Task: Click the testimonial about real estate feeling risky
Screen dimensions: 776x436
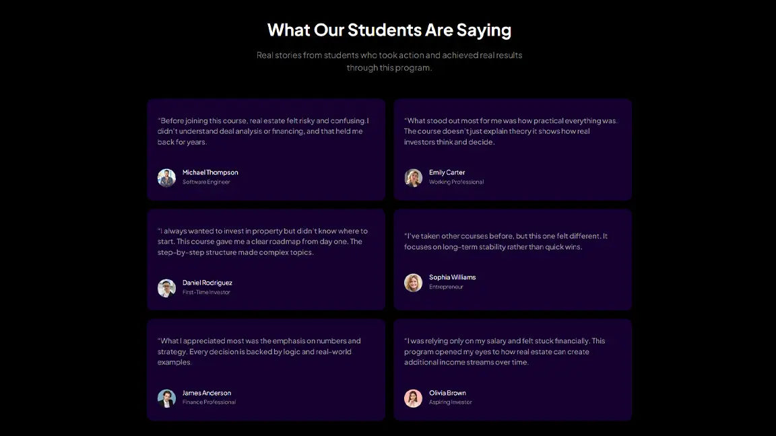Action: pos(263,131)
